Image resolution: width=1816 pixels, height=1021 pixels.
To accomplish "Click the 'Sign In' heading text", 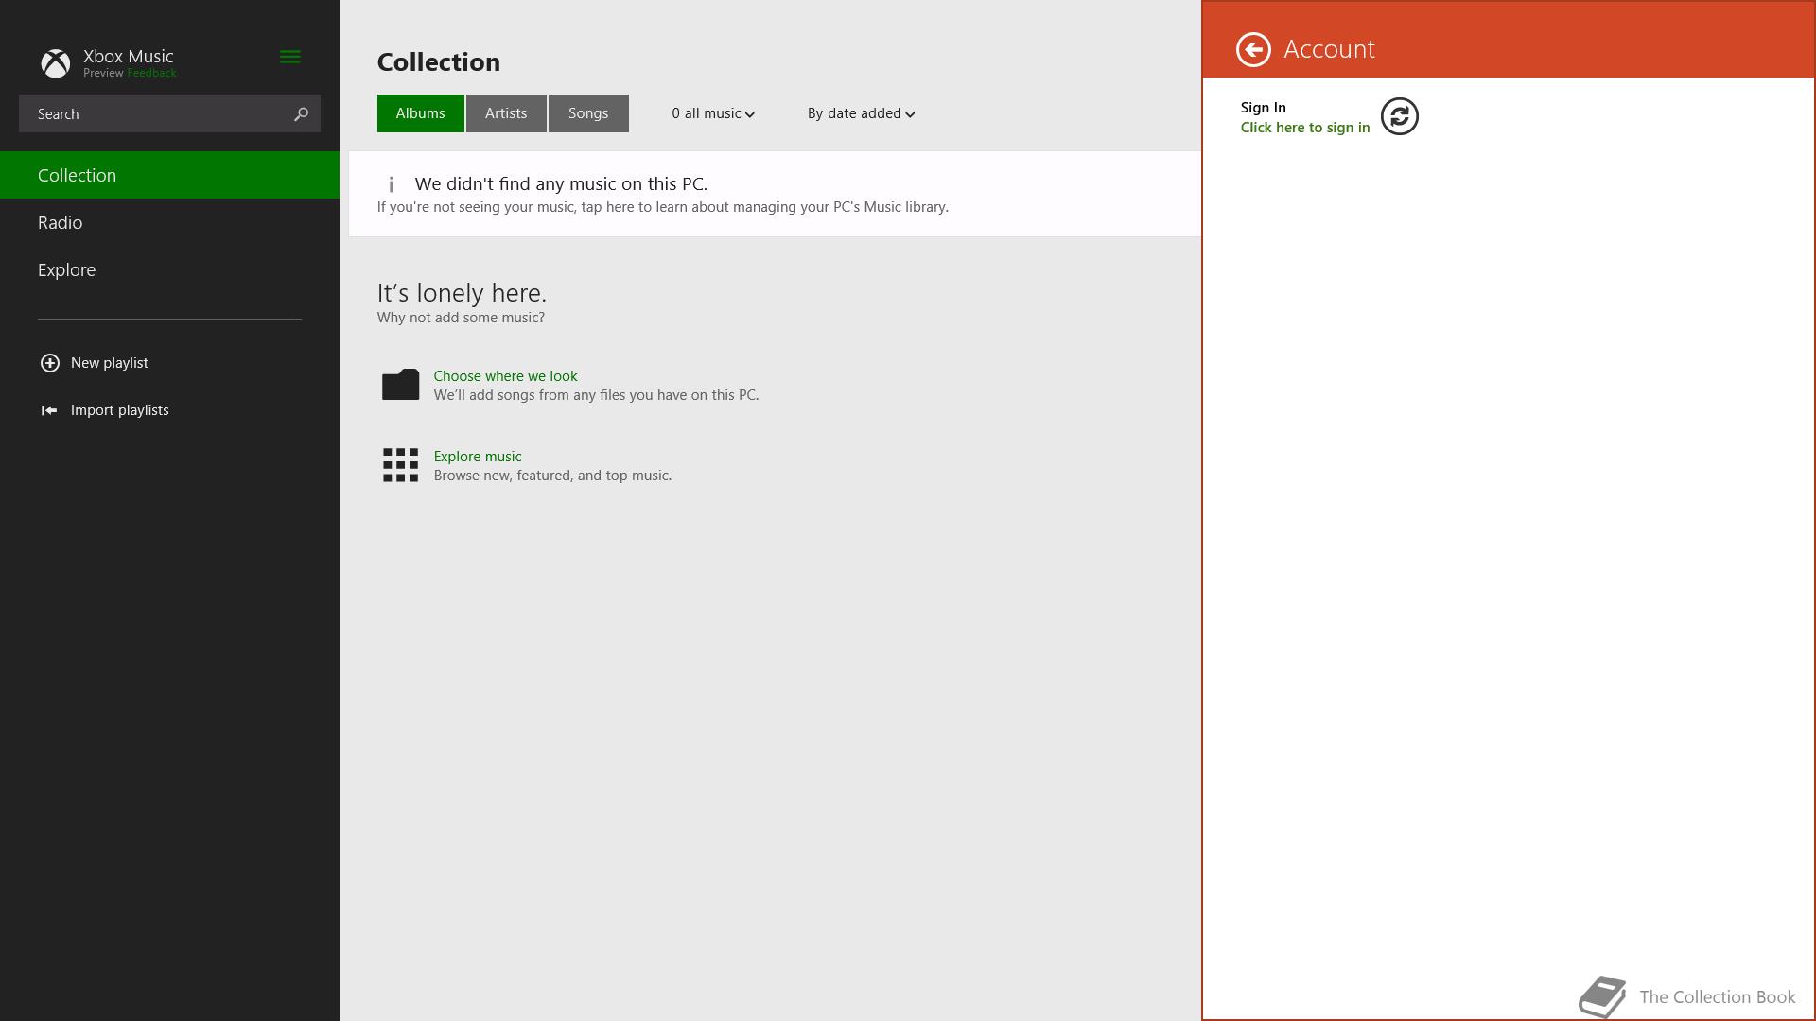I will click(x=1264, y=108).
